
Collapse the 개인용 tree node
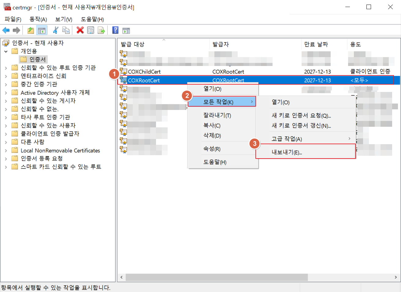[x=6, y=51]
